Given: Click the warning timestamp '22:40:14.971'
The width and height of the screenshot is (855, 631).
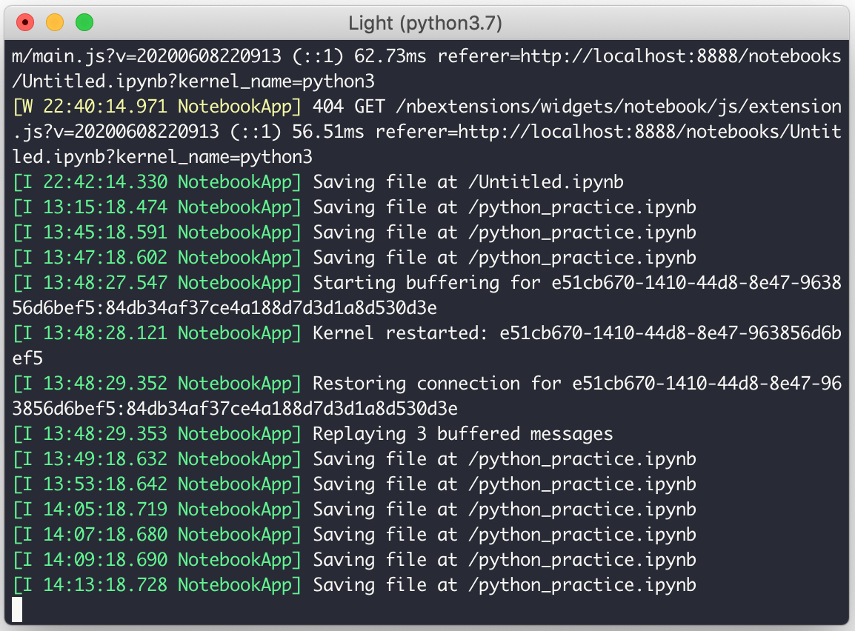Looking at the screenshot, I should pyautogui.click(x=105, y=106).
